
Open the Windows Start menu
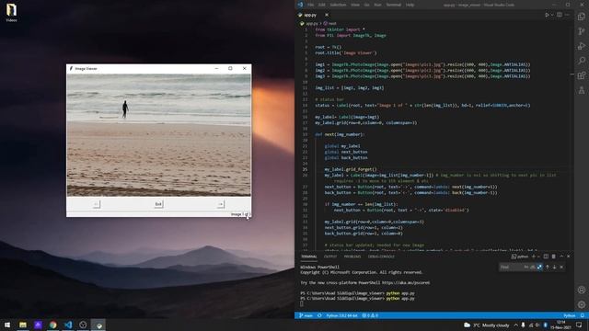pyautogui.click(x=7, y=325)
